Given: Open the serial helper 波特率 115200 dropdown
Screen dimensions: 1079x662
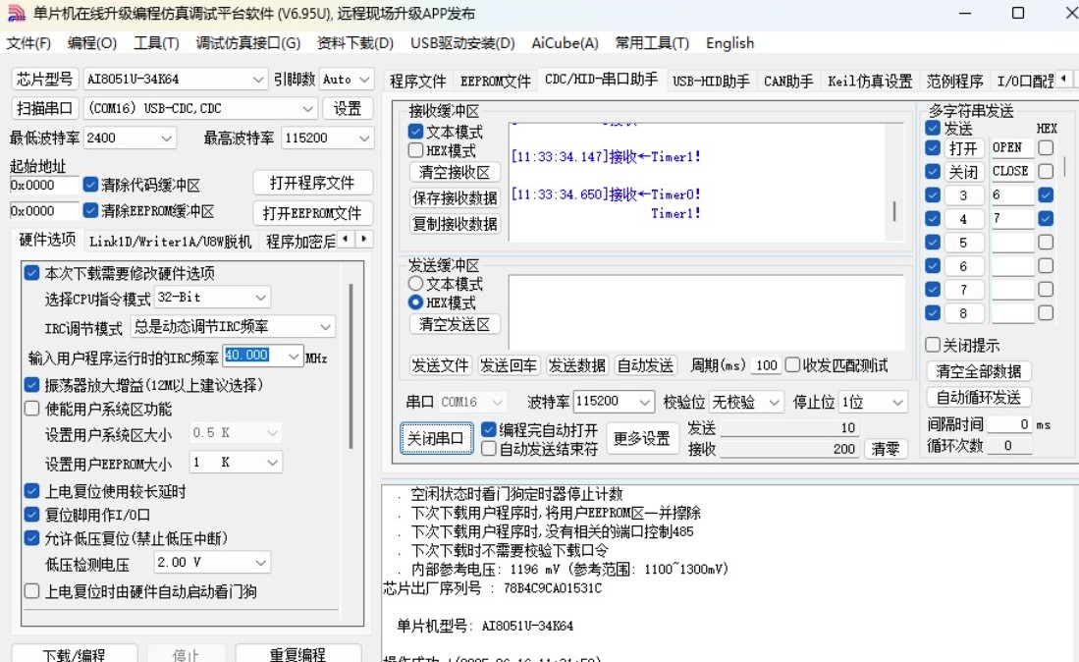Looking at the screenshot, I should (x=644, y=401).
